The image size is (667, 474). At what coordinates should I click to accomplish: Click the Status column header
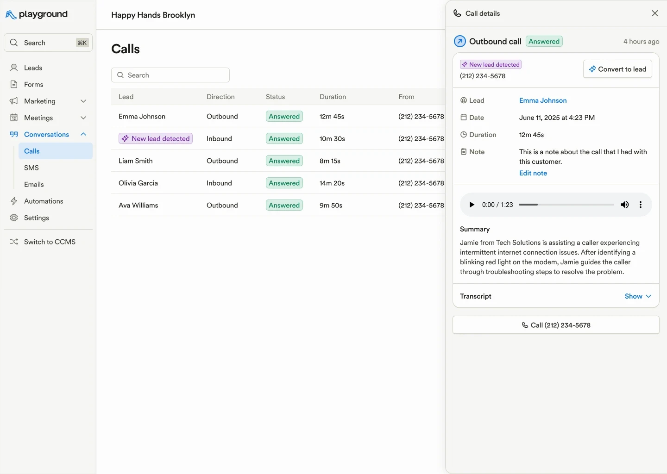[x=275, y=97]
